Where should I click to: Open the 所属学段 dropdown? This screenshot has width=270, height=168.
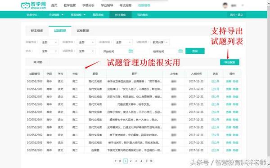pyautogui.click(x=49, y=42)
